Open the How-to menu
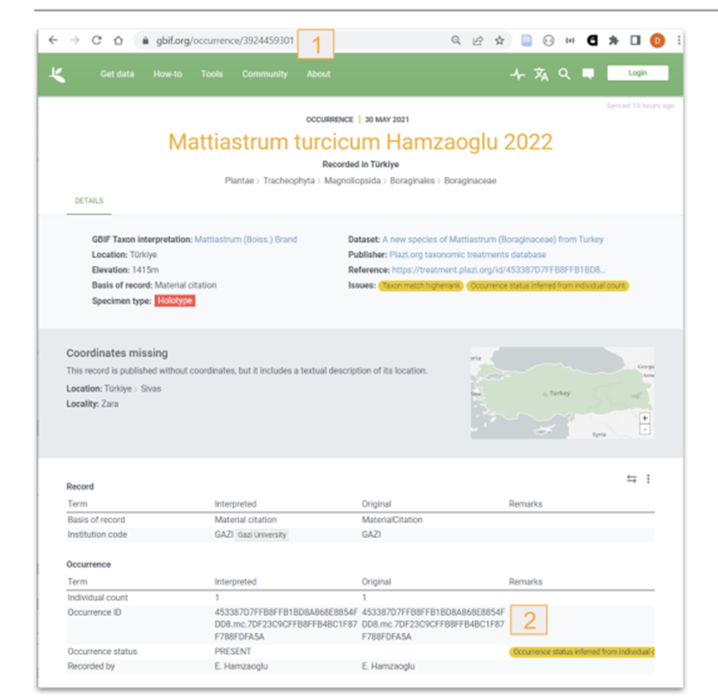The width and height of the screenshot is (718, 697). [x=167, y=74]
